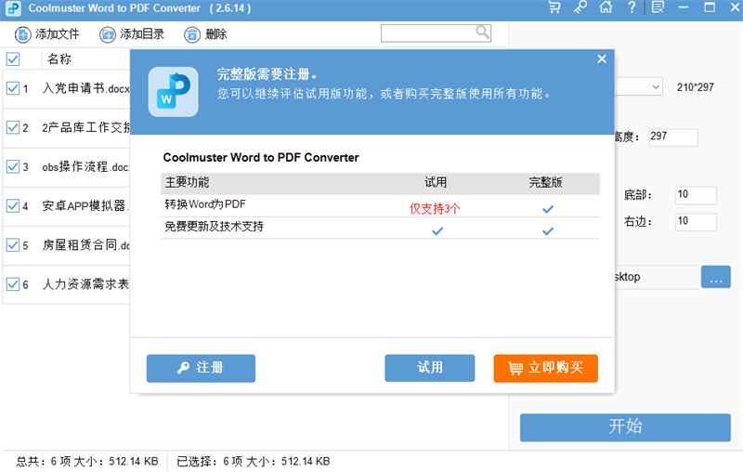The image size is (743, 472).
Task: Open the page size dropdown arrow
Action: (656, 87)
